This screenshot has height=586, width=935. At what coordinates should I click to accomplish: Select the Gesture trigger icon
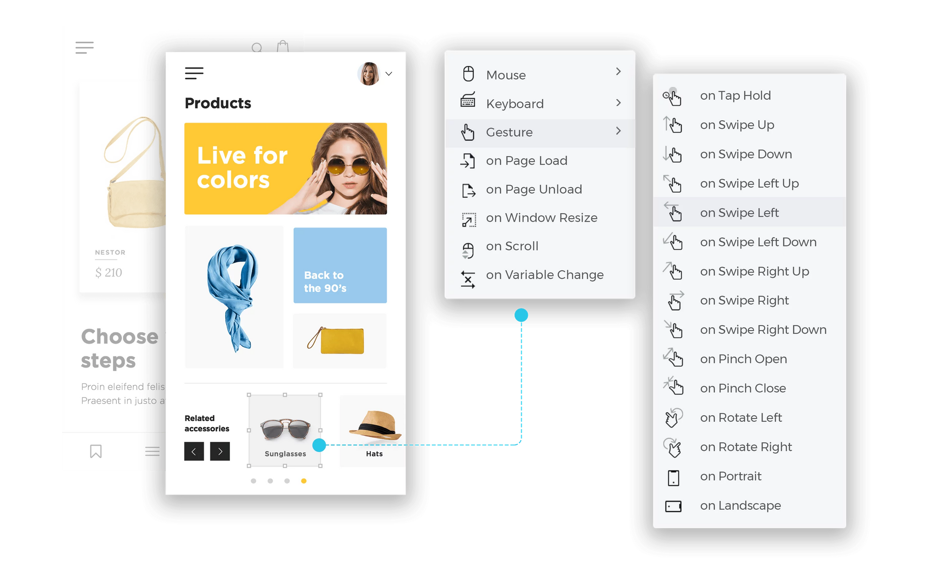[x=467, y=132]
